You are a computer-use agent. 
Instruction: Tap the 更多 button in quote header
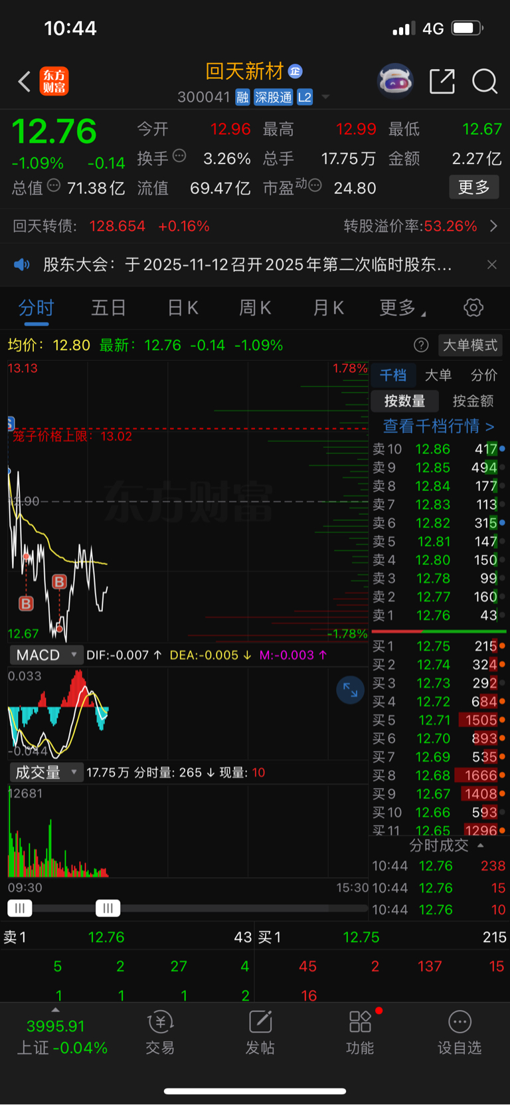[x=474, y=187]
